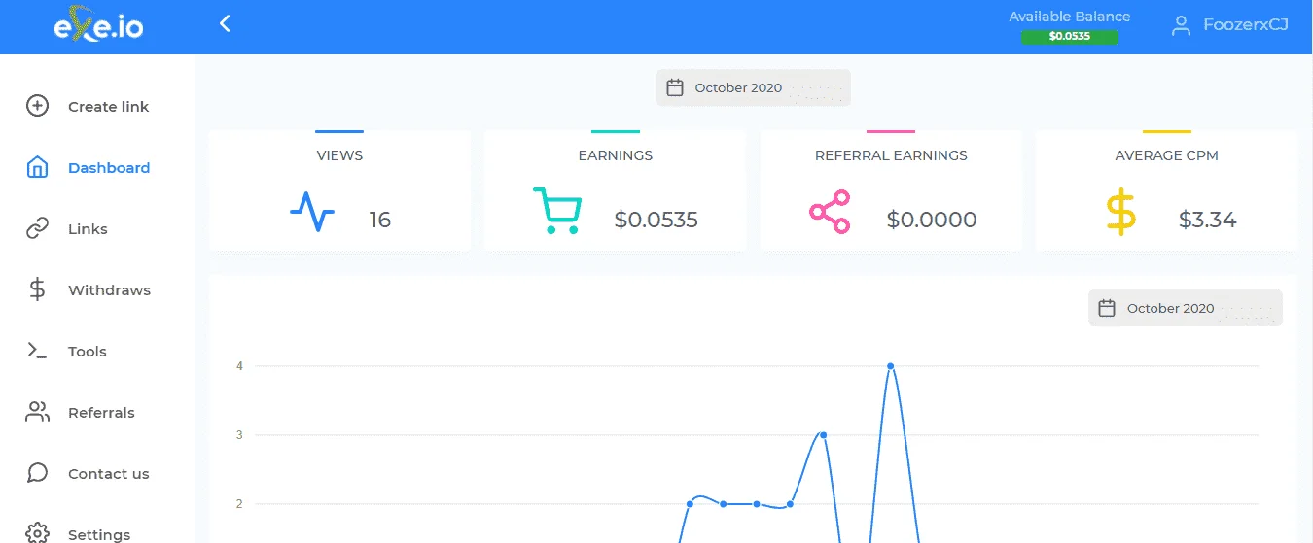This screenshot has height=543, width=1313.
Task: Click the Referrals people icon
Action: pyautogui.click(x=37, y=412)
